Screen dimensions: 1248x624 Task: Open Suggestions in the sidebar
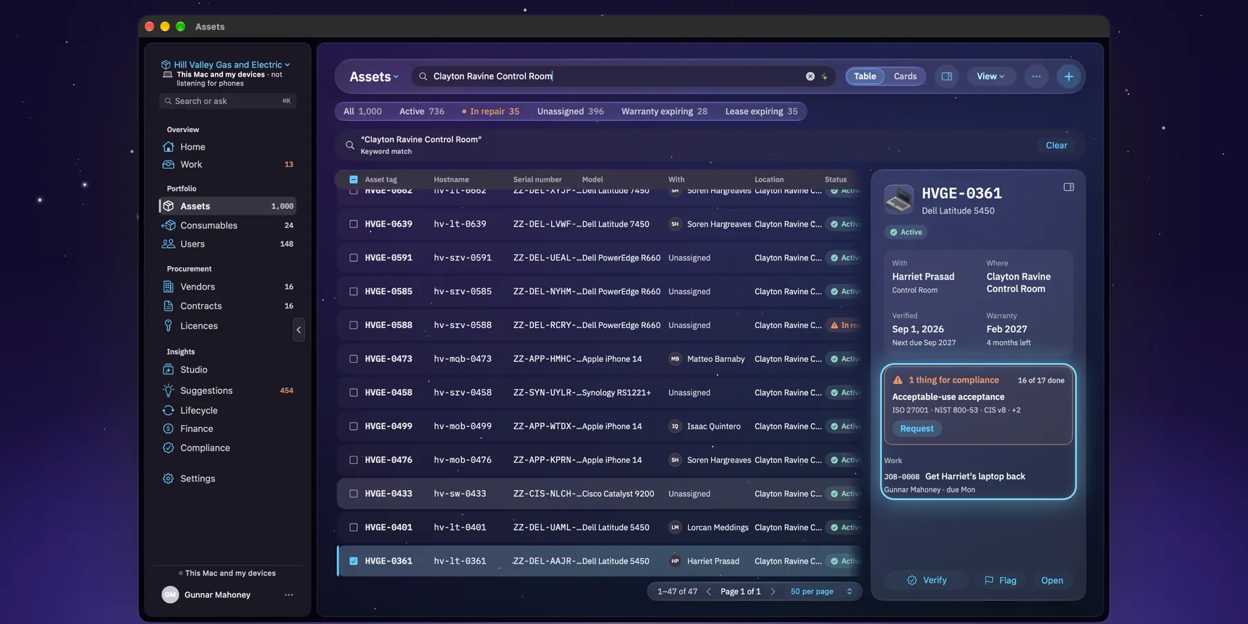pos(228,390)
